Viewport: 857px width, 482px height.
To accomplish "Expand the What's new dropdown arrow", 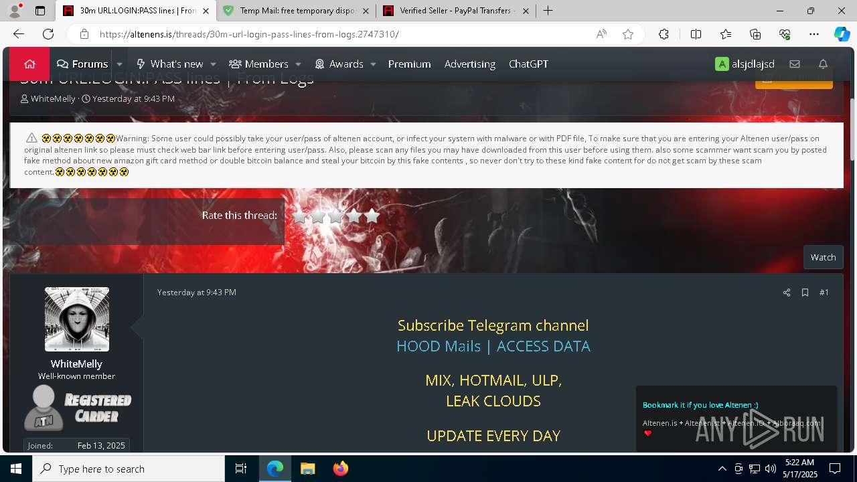I will click(213, 64).
